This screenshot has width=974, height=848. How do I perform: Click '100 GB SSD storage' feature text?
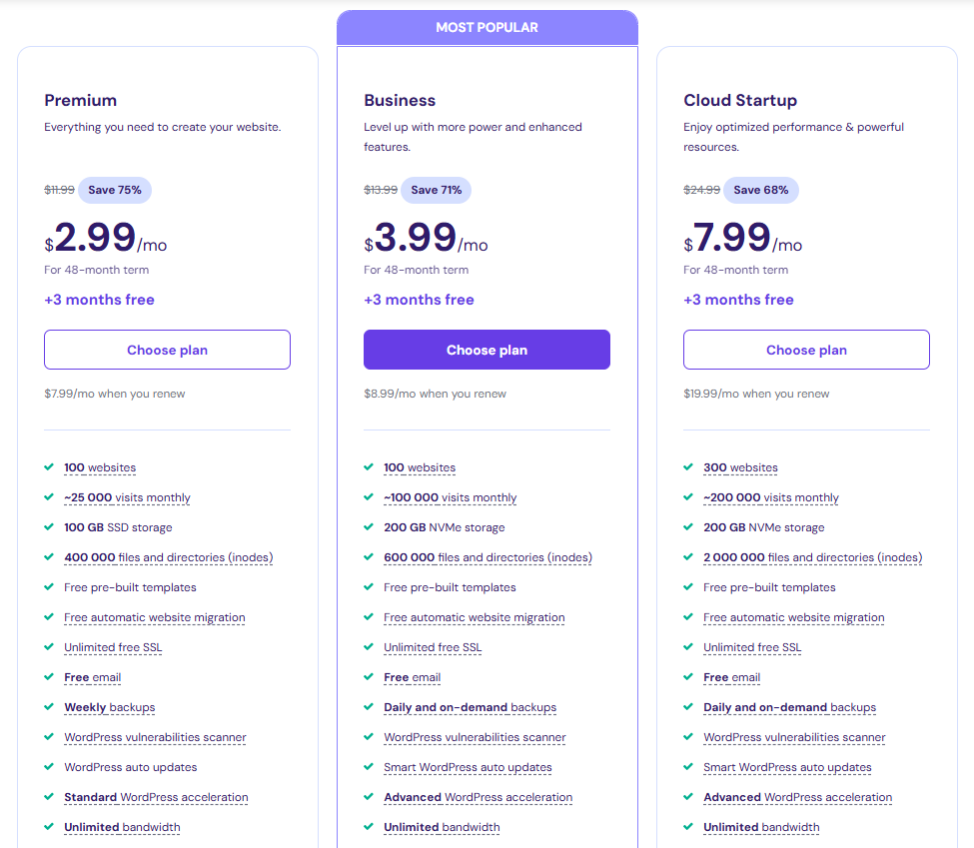(118, 527)
